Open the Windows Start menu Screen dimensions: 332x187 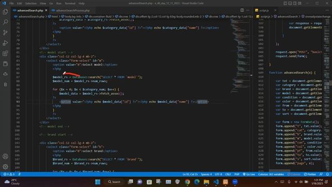pyautogui.click(x=98, y=182)
